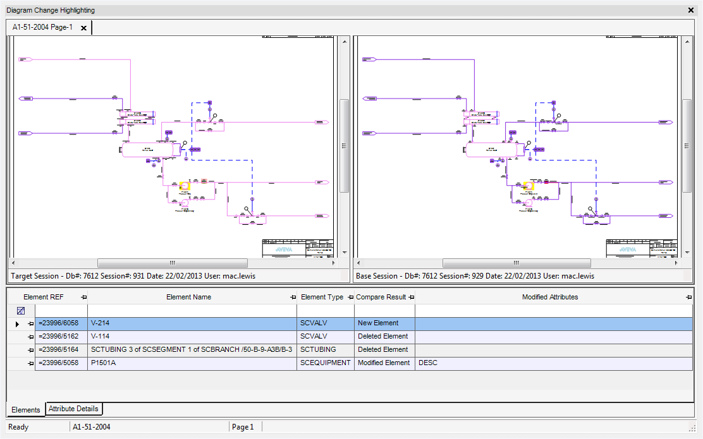Click yellow highlighted pump in target diagram

point(185,186)
